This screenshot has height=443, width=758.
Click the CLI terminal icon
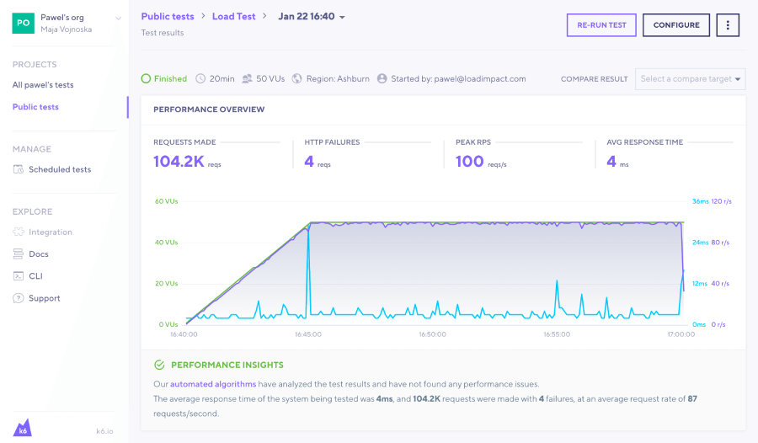pos(19,276)
